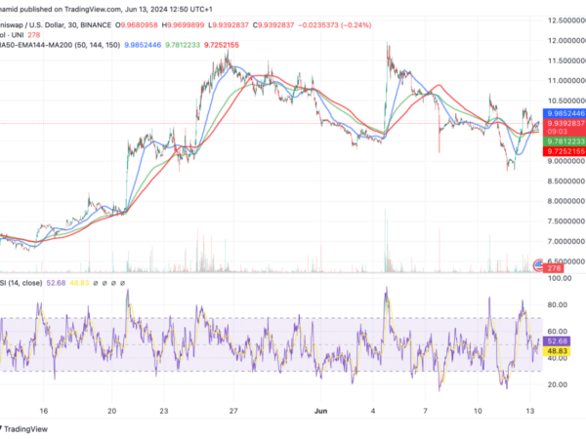Click the purple 52.68 RSI axis tag
Image resolution: width=586 pixels, height=439 pixels.
[x=557, y=341]
